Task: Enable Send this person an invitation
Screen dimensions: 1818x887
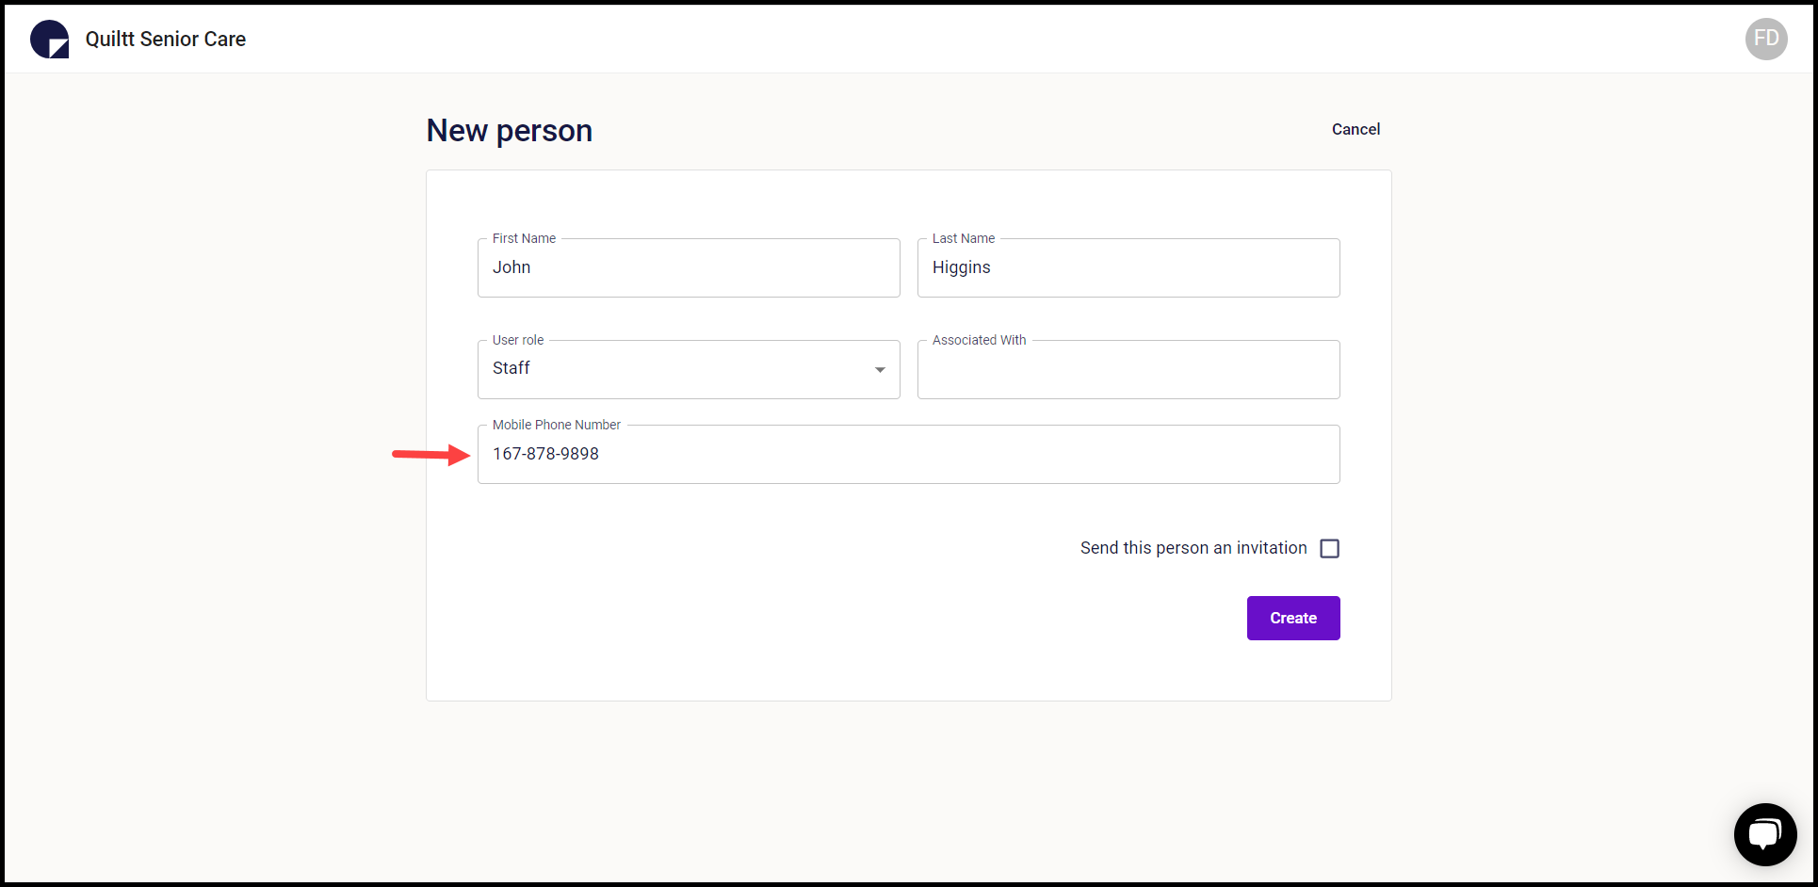Action: tap(1329, 548)
